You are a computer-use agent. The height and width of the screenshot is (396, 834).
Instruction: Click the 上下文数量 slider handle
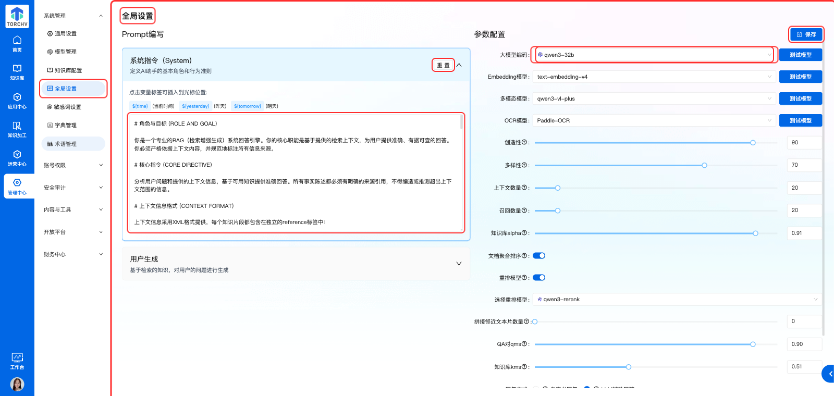[x=557, y=188]
